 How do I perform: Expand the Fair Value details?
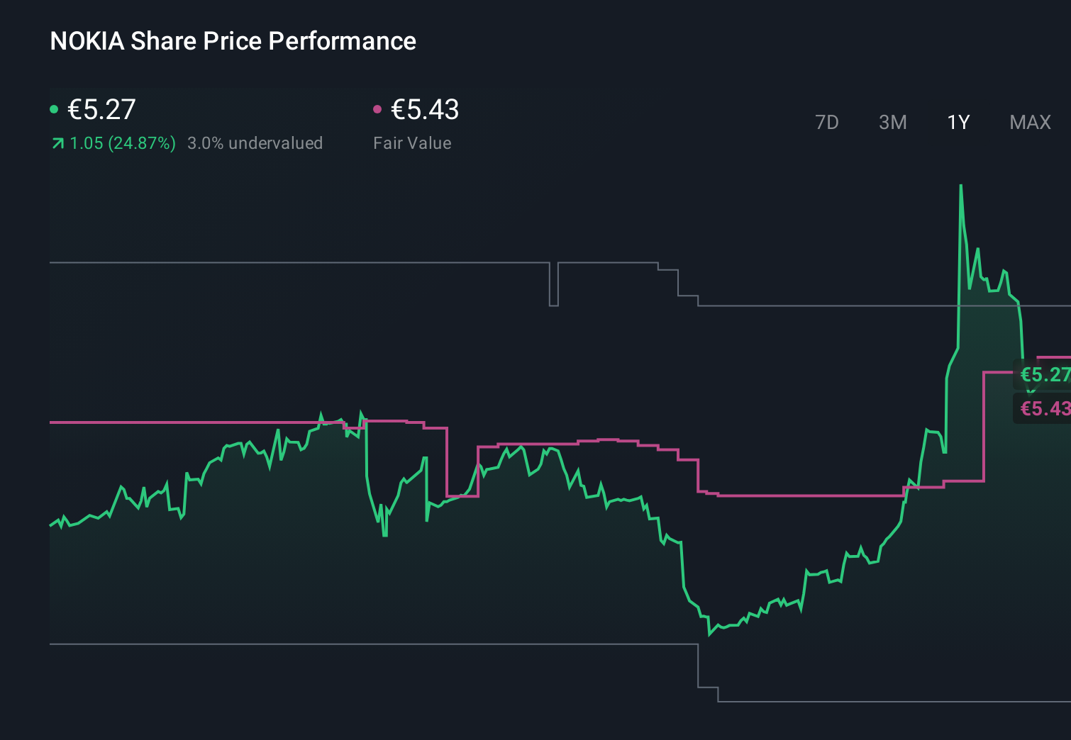[x=412, y=142]
